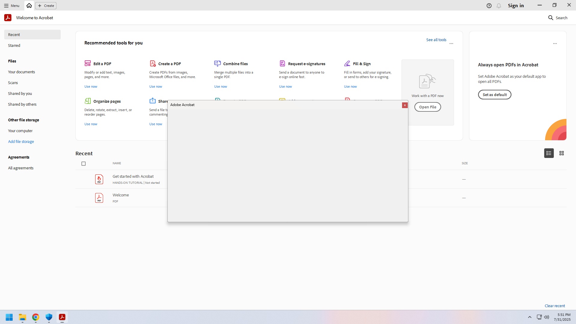576x324 pixels.
Task: Click Acrobat icon in taskbar
Action: click(x=62, y=317)
